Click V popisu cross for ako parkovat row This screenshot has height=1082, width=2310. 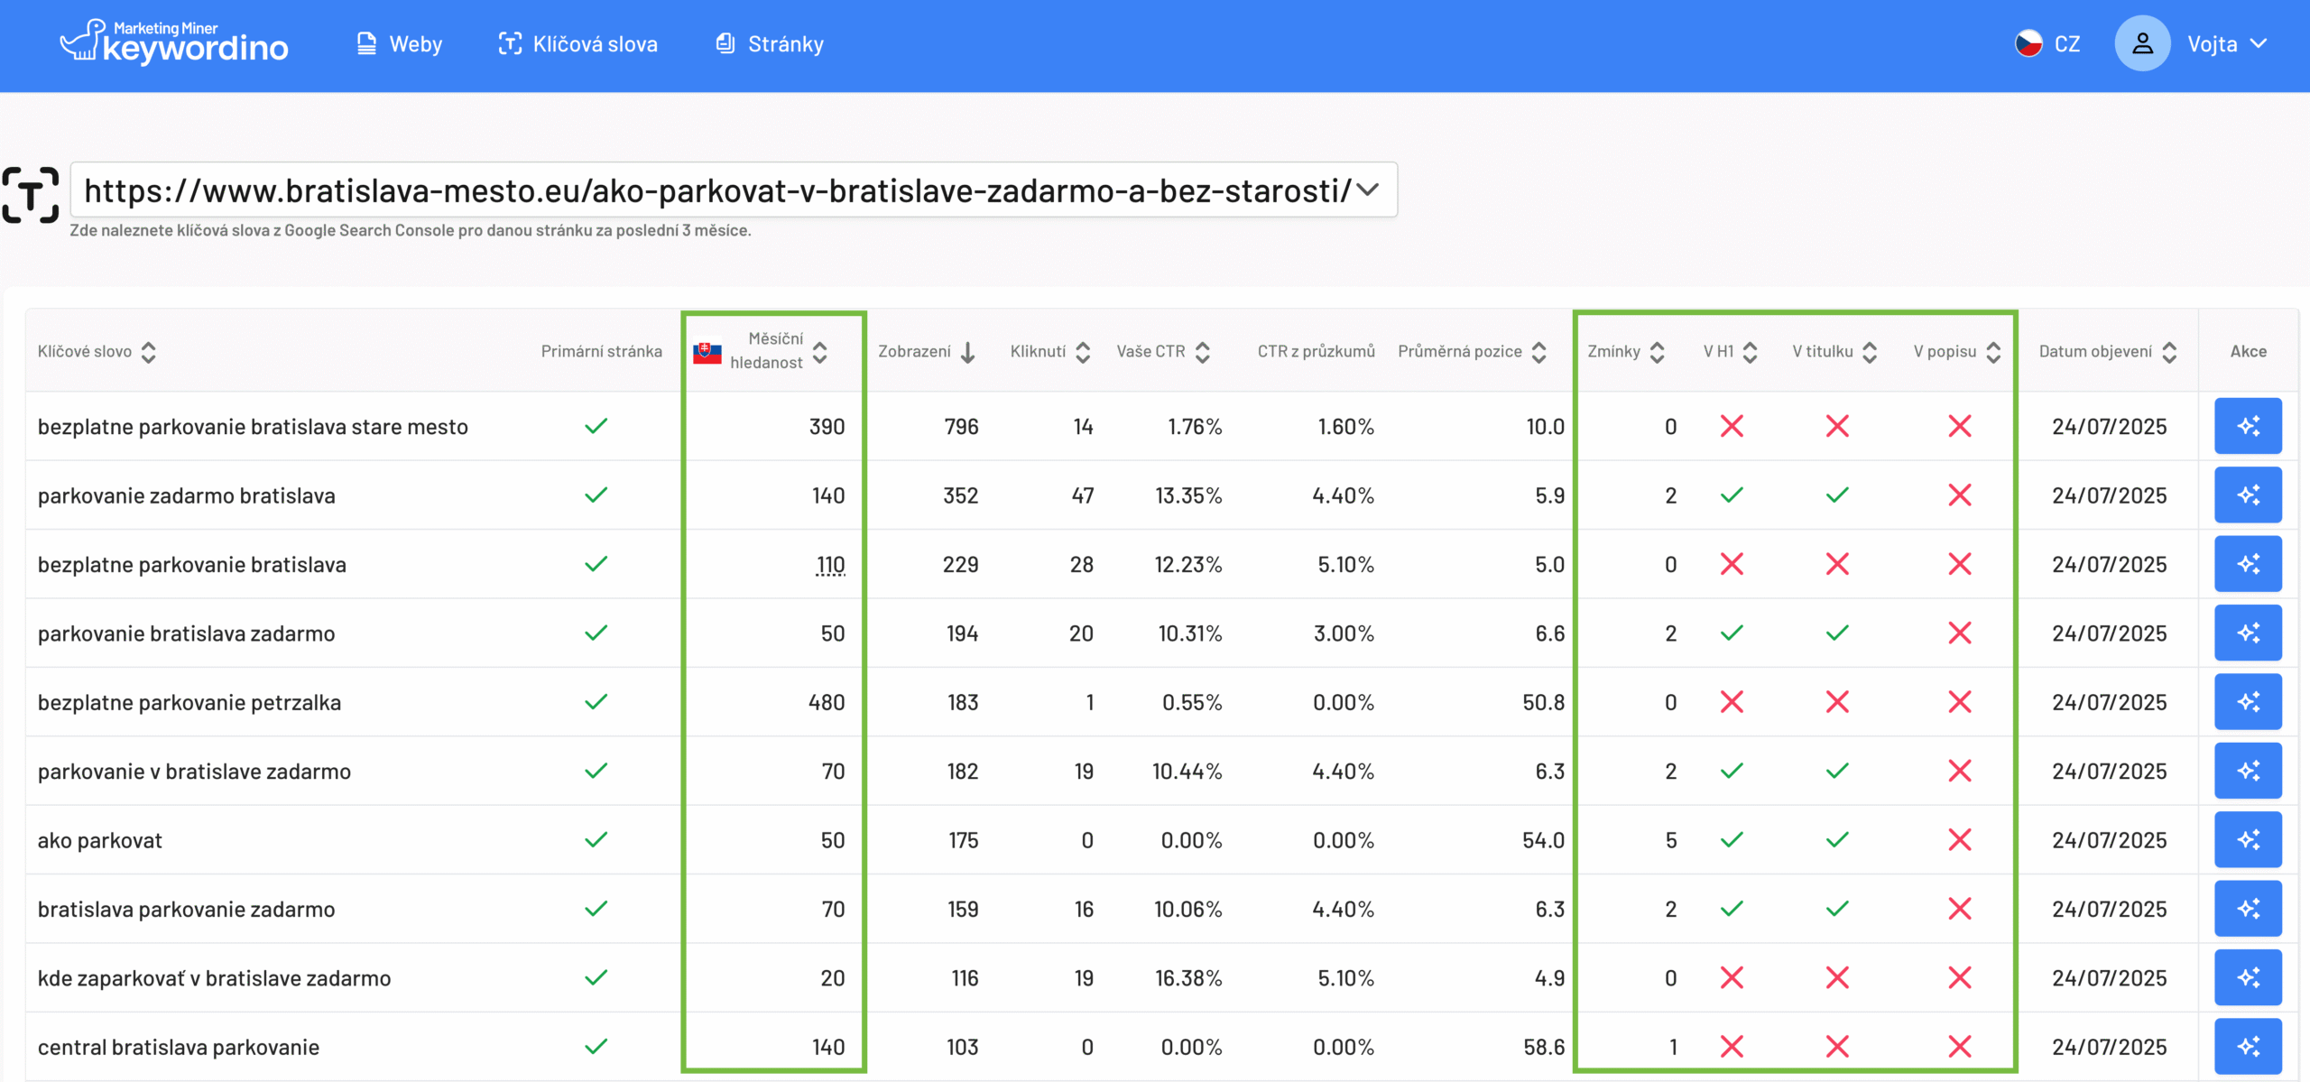[1959, 840]
